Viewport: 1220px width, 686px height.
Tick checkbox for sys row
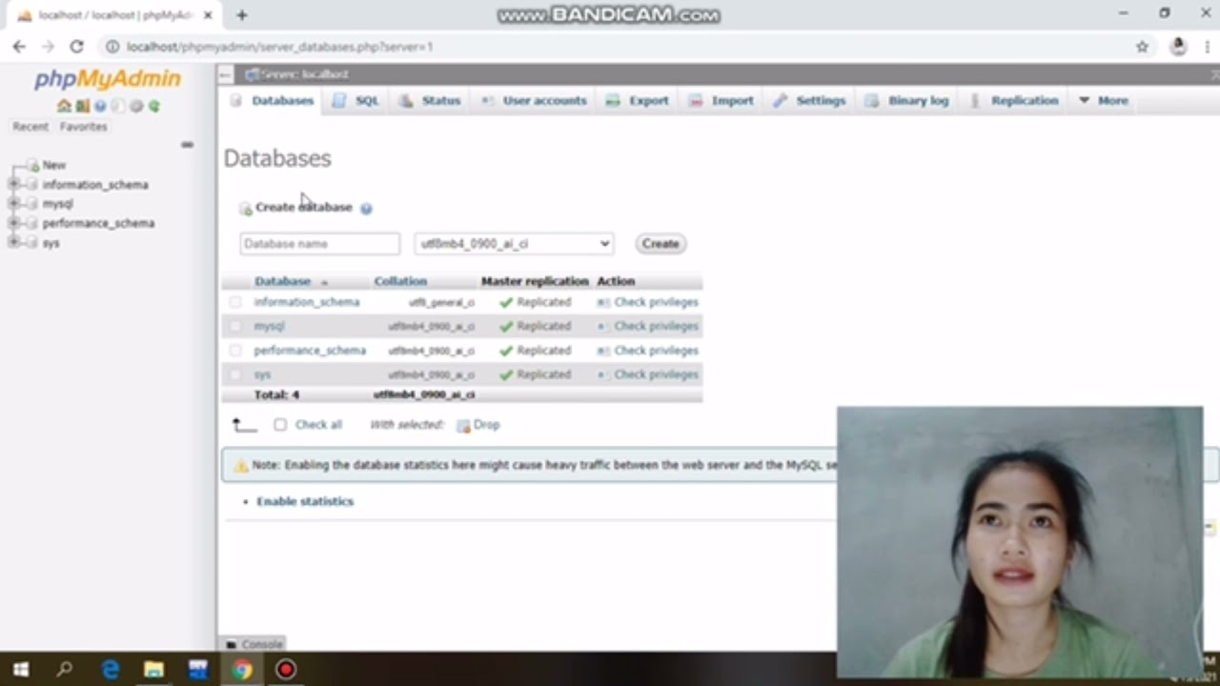click(x=235, y=374)
